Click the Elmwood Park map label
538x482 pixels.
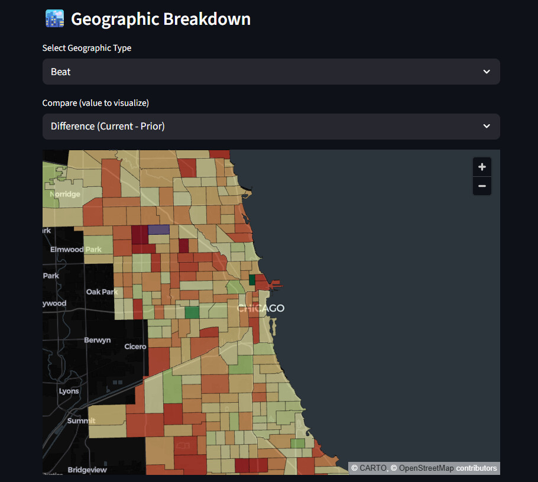tap(76, 249)
